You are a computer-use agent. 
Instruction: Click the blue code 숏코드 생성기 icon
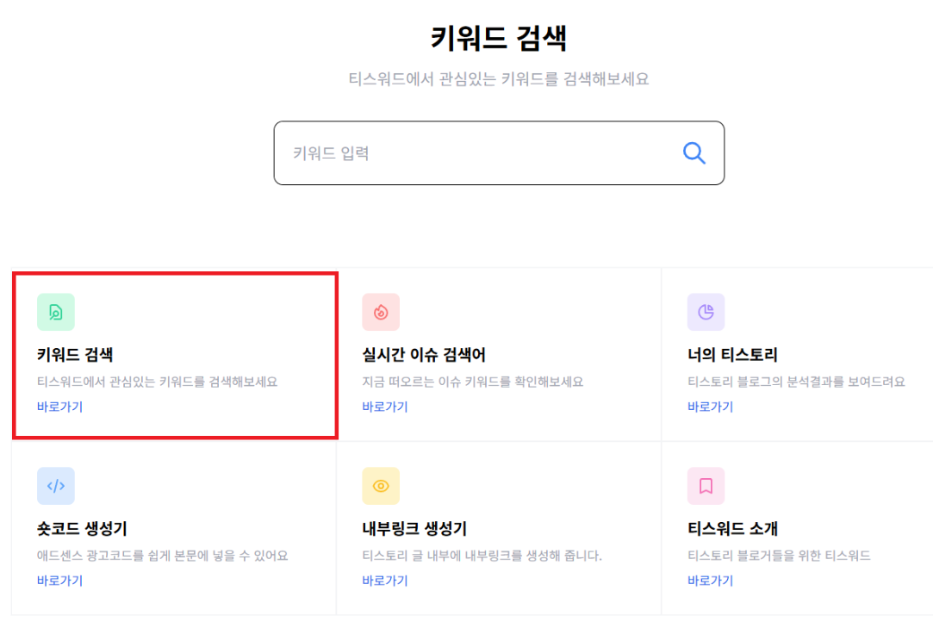tap(56, 486)
